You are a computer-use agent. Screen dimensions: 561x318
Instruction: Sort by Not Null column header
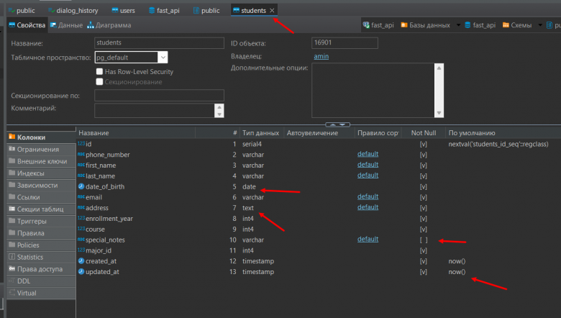(x=424, y=133)
